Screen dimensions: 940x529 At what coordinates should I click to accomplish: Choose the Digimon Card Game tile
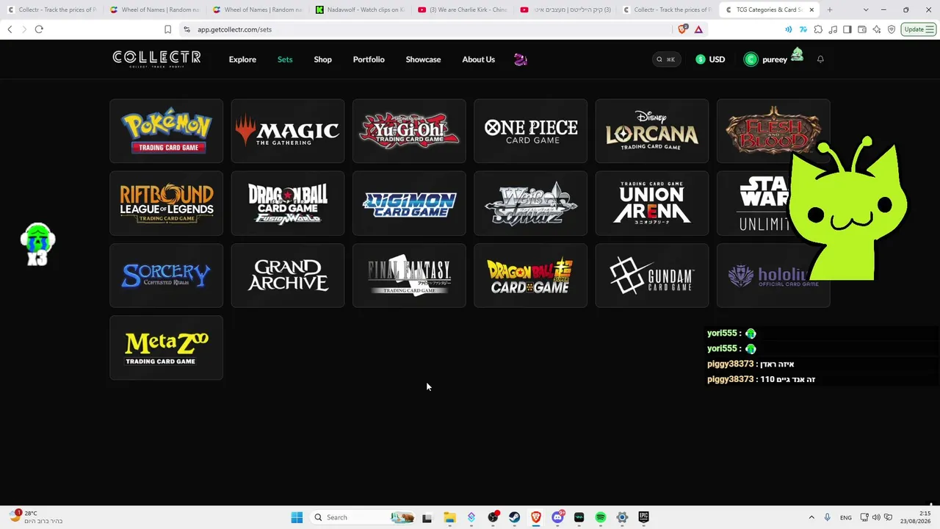(x=409, y=203)
